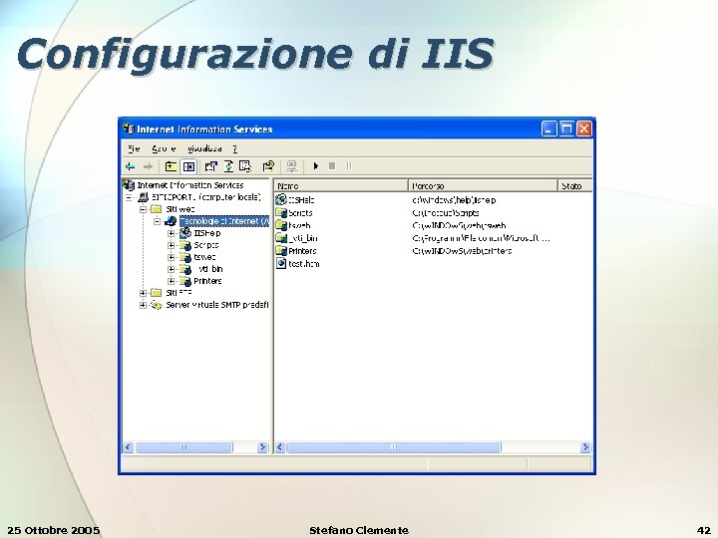This screenshot has width=718, height=538.
Task: Click the Help toolbar icon
Action: 268,166
